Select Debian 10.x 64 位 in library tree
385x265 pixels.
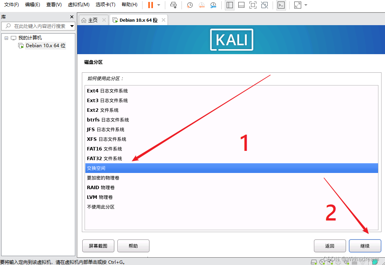46,46
